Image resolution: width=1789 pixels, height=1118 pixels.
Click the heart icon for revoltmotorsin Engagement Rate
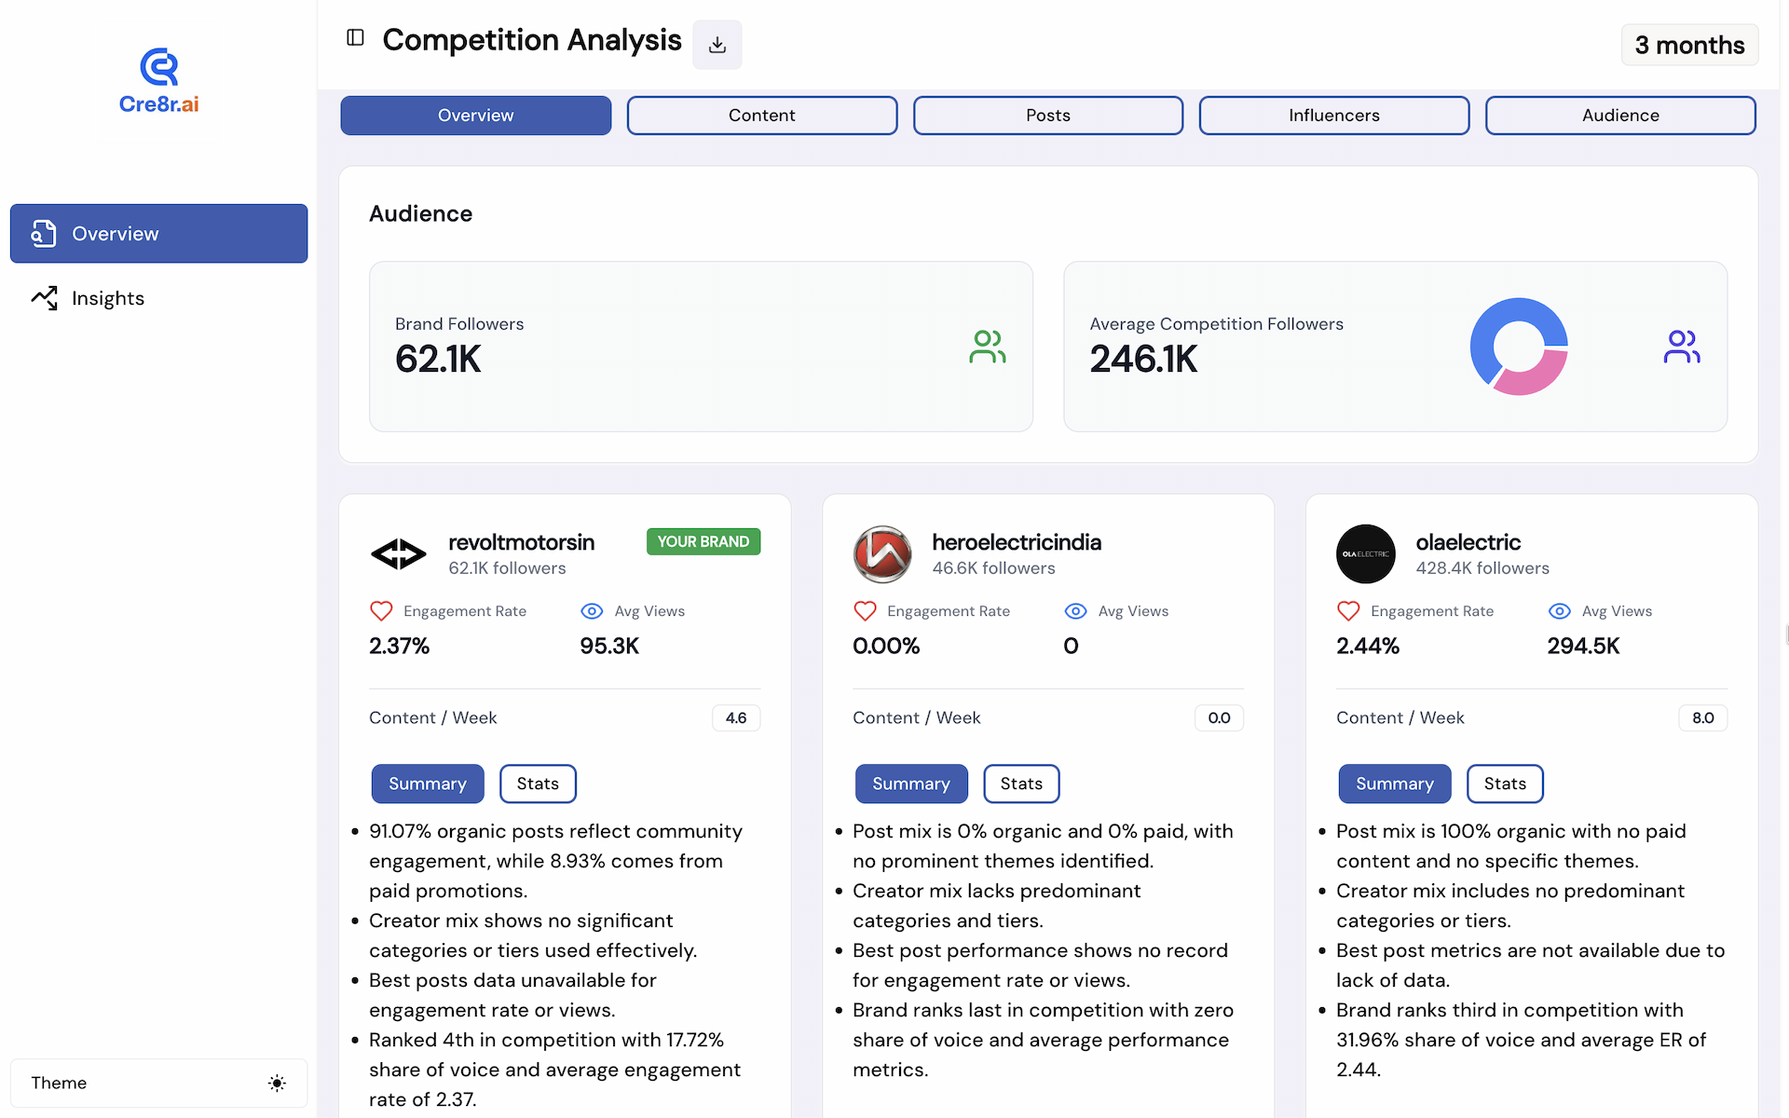pyautogui.click(x=381, y=611)
